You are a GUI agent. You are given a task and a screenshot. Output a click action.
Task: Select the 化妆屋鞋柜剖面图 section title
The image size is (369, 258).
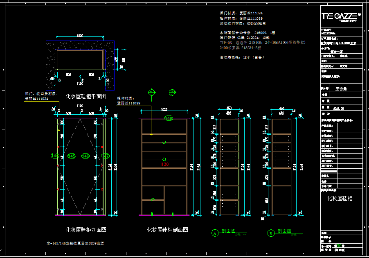[x=168, y=230]
